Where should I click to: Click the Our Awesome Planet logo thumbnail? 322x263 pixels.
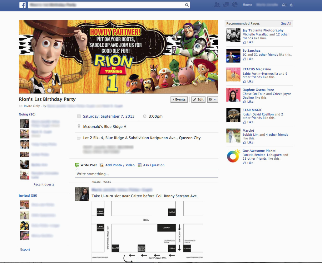233,156
